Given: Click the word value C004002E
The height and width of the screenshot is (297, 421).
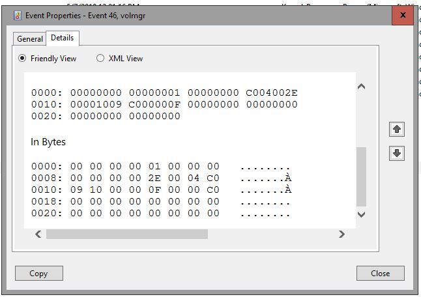Looking at the screenshot, I should [272, 93].
